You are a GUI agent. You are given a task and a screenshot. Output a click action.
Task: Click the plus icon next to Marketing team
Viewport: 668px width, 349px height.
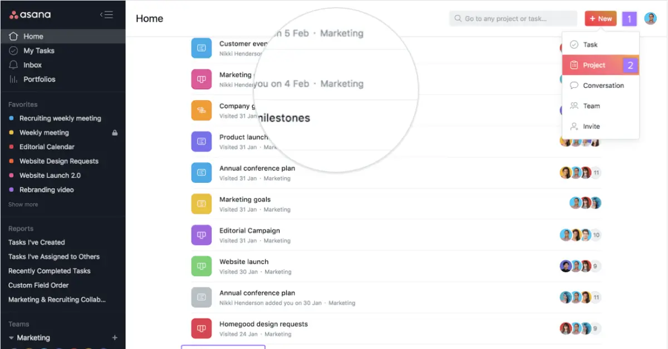click(x=115, y=338)
